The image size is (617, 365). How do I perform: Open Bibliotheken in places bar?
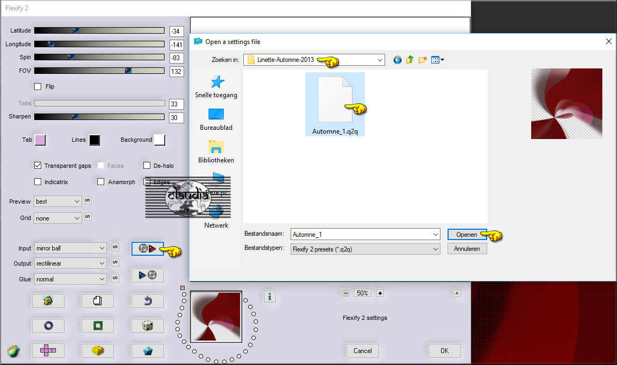click(x=216, y=152)
